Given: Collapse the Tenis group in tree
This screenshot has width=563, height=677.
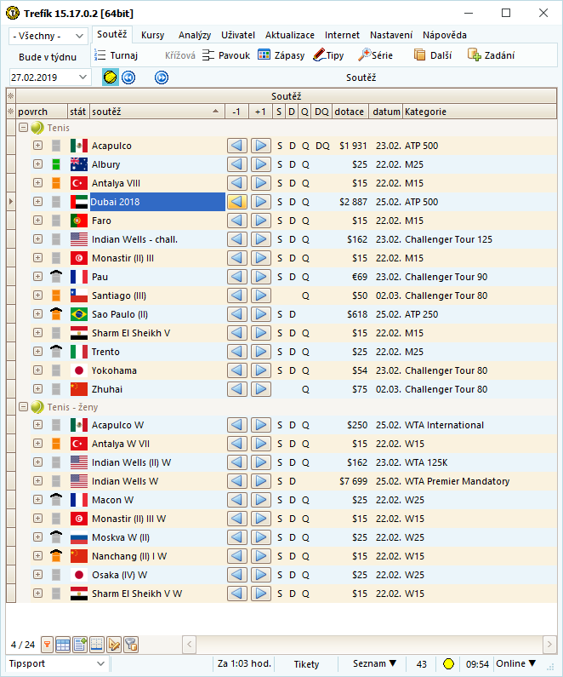Looking at the screenshot, I should point(24,128).
